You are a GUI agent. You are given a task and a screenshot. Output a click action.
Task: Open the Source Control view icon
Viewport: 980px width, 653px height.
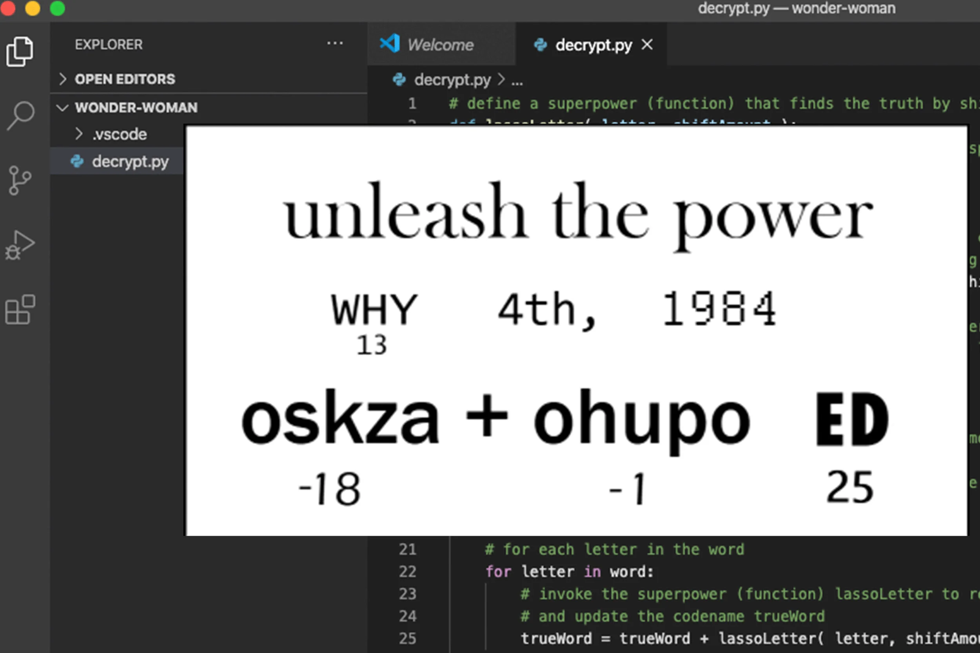tap(20, 180)
